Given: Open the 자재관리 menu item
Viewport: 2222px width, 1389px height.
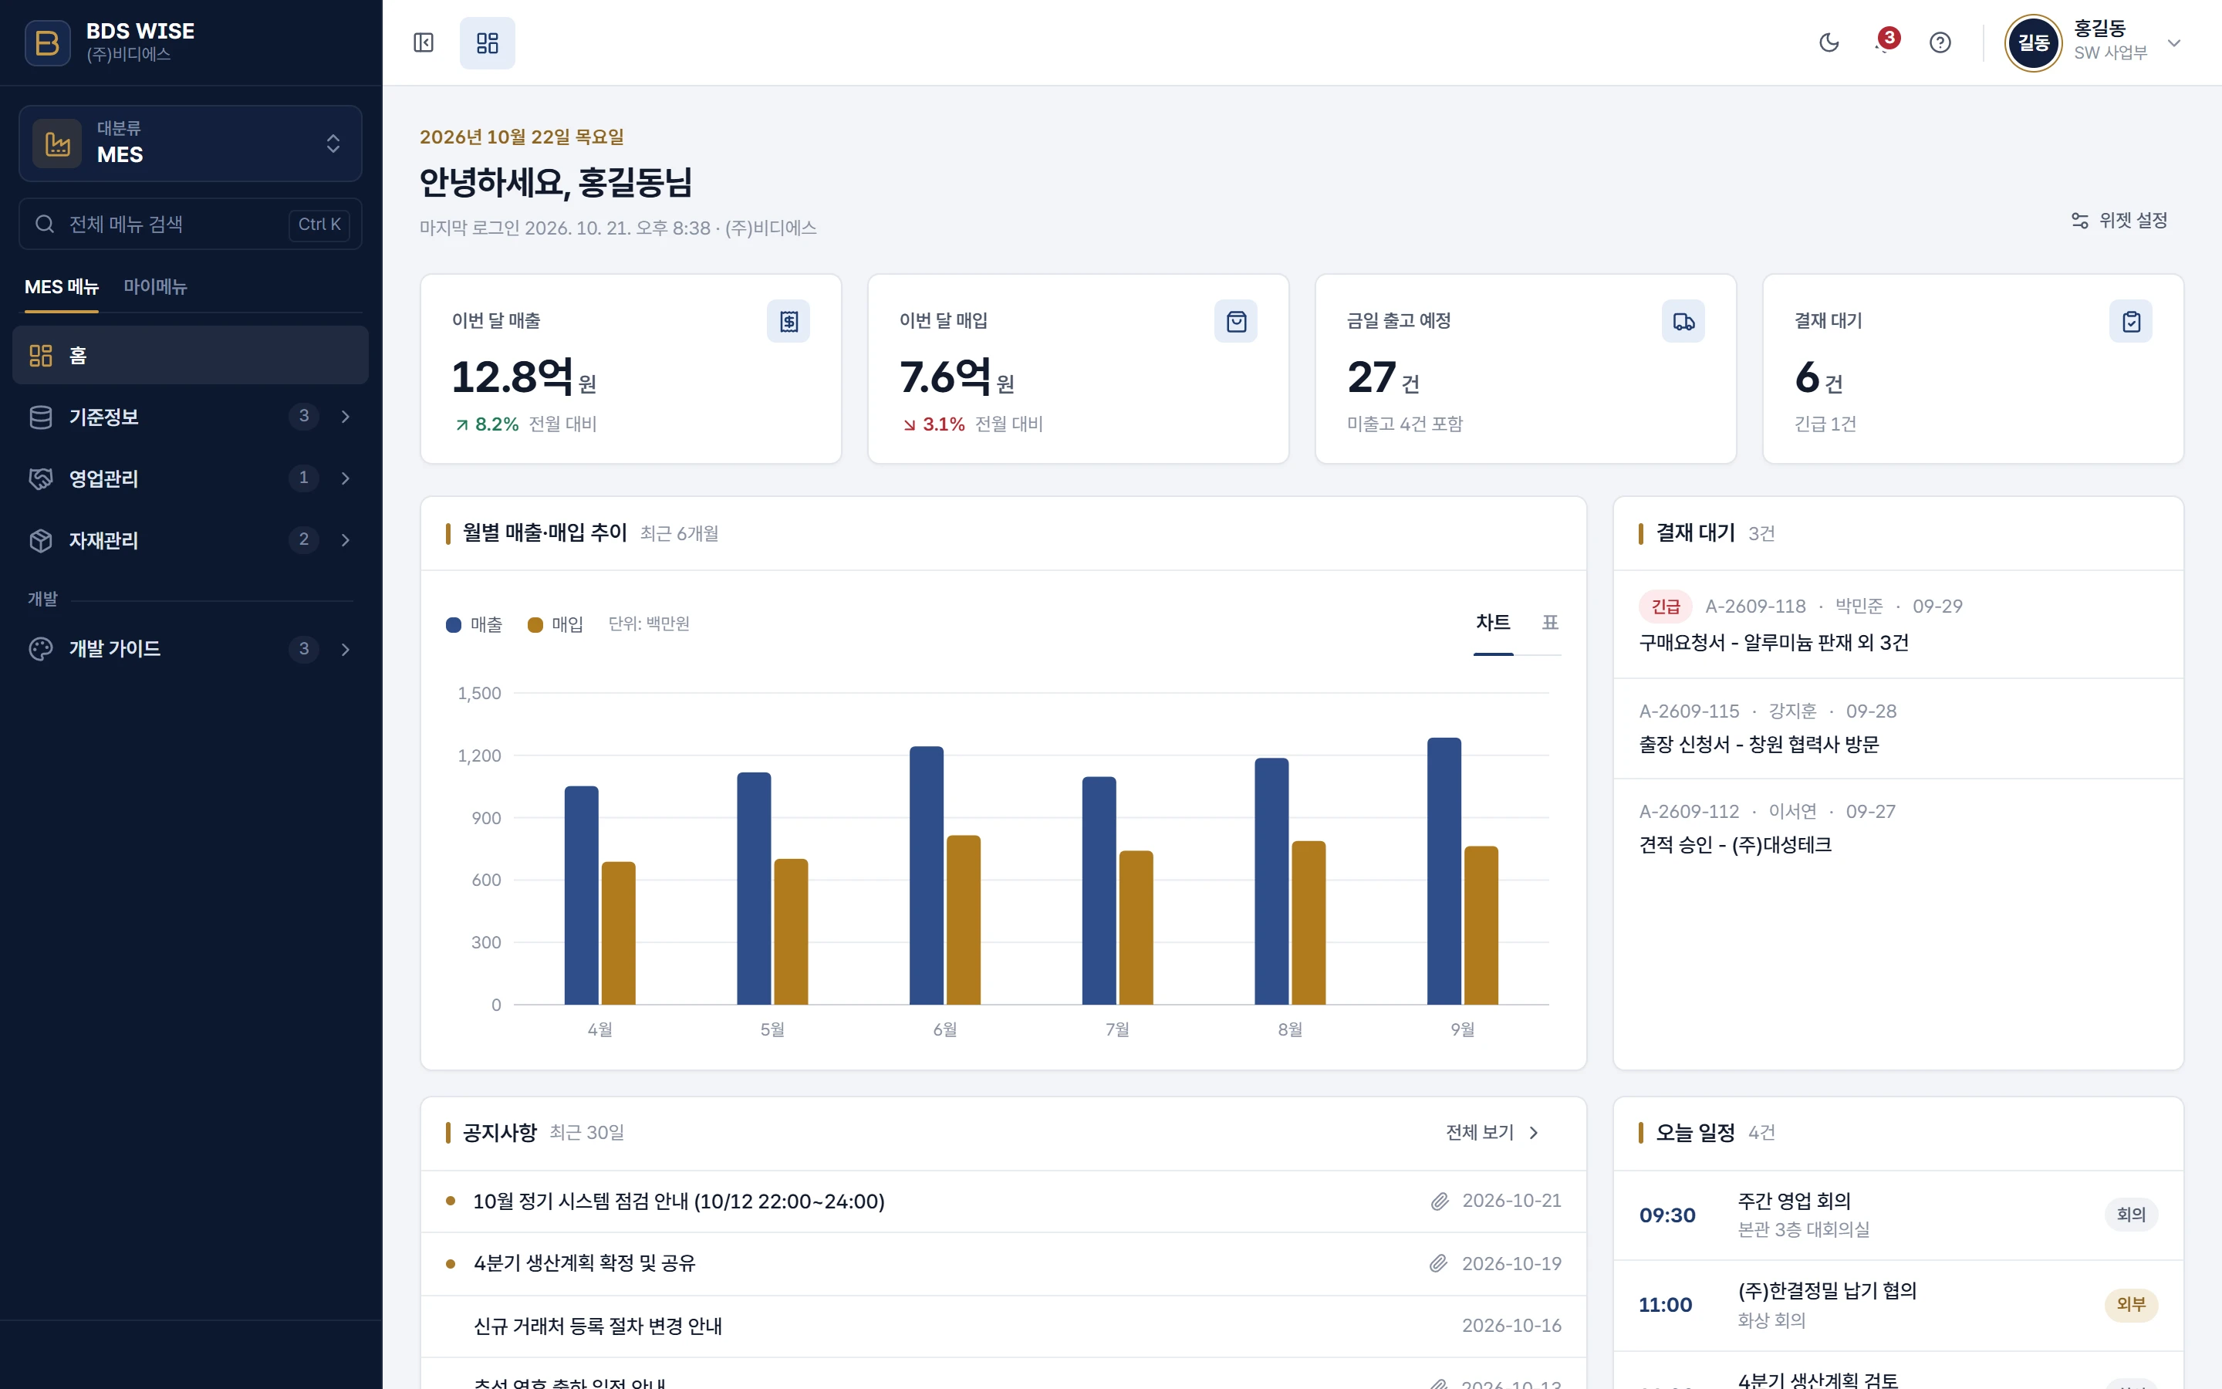Looking at the screenshot, I should (190, 540).
